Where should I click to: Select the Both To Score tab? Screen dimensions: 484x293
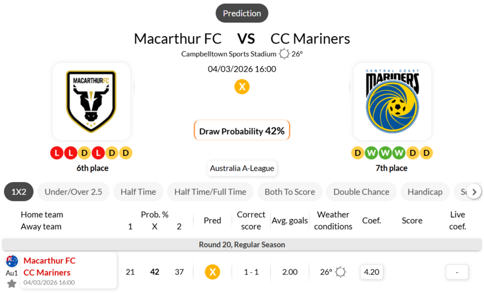click(290, 192)
